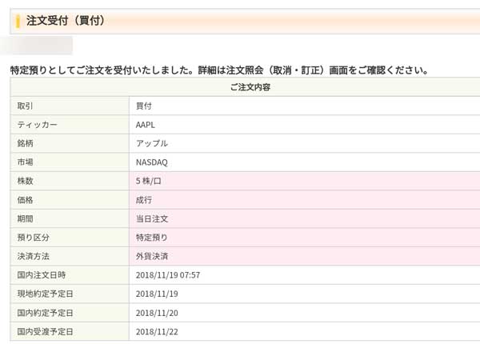
Task: Click the NASDAQ market value
Action: click(x=152, y=162)
